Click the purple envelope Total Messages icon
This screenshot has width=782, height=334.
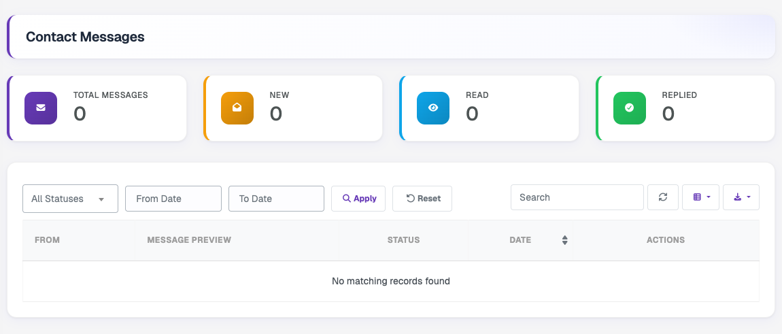(x=41, y=108)
